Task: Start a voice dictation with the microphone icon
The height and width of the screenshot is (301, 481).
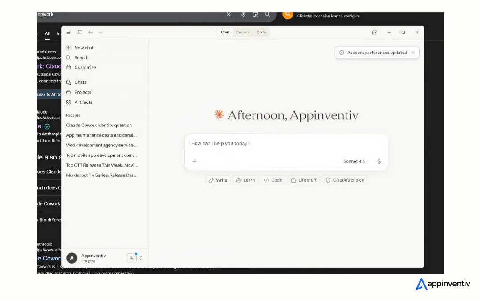Action: (x=379, y=161)
